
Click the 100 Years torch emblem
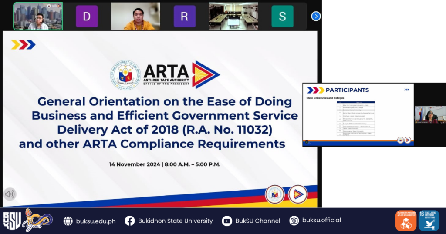click(x=38, y=220)
